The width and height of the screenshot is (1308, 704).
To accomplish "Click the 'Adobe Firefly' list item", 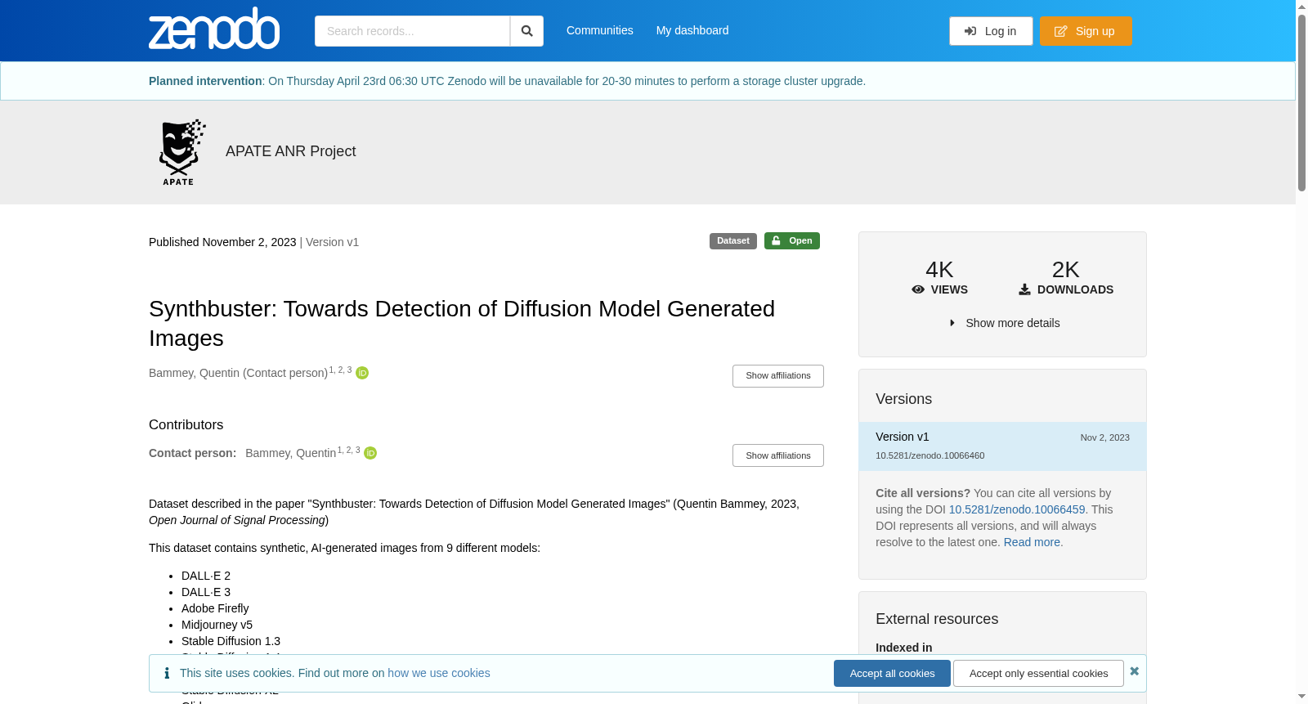I will pyautogui.click(x=215, y=608).
